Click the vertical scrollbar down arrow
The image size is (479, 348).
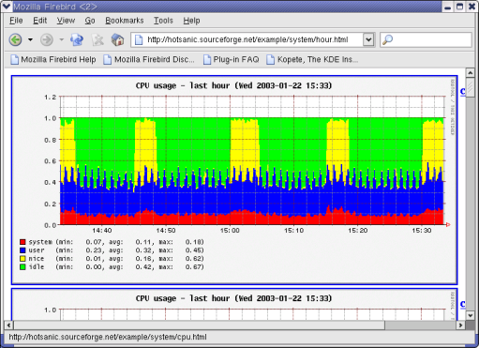coord(471,315)
